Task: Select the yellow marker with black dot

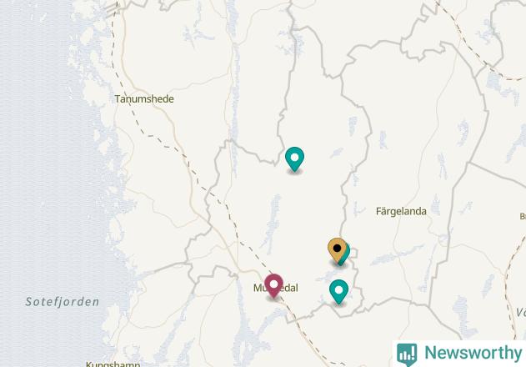Action: click(x=337, y=250)
